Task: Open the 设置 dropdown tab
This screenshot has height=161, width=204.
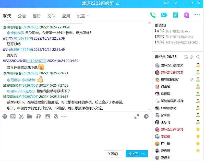Action: [83, 16]
